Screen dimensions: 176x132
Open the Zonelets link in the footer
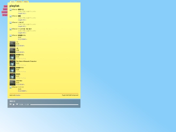(x=18, y=95)
